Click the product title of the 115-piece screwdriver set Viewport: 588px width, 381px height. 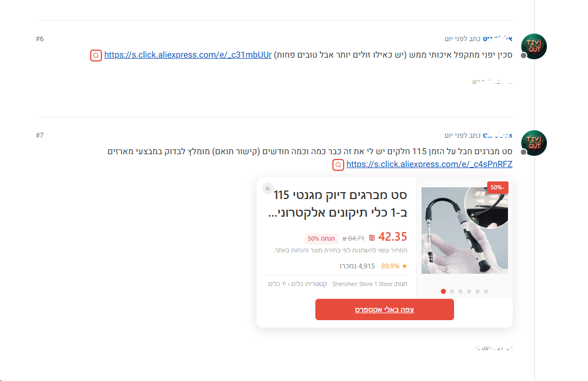pyautogui.click(x=338, y=204)
